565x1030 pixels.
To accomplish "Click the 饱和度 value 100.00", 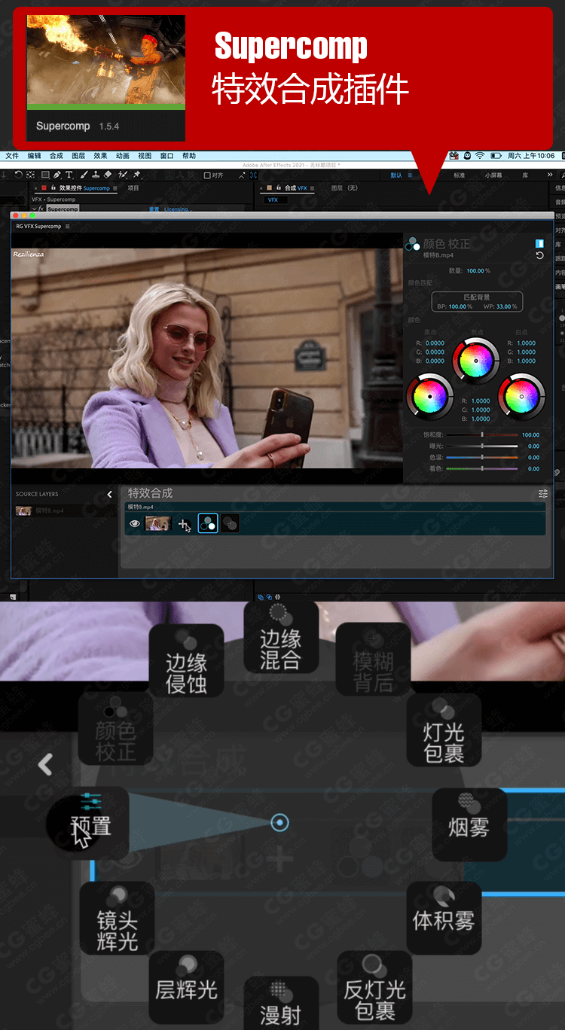I will (x=530, y=434).
